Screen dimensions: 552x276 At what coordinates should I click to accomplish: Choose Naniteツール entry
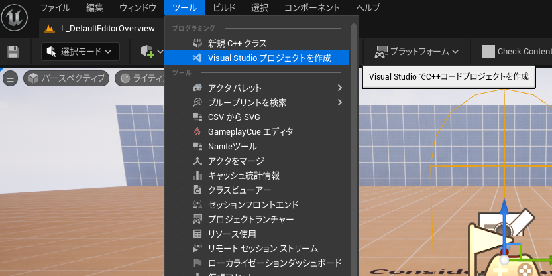(x=256, y=146)
